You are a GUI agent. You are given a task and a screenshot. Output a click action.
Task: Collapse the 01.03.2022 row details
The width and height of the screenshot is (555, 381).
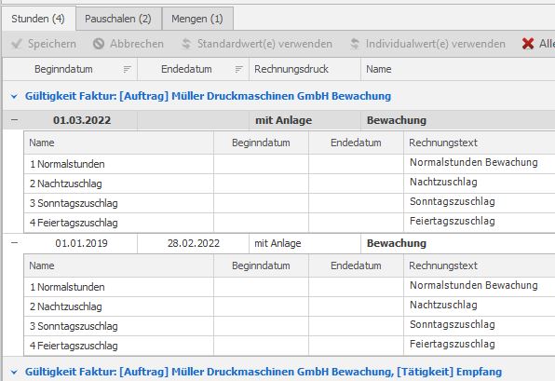point(14,120)
